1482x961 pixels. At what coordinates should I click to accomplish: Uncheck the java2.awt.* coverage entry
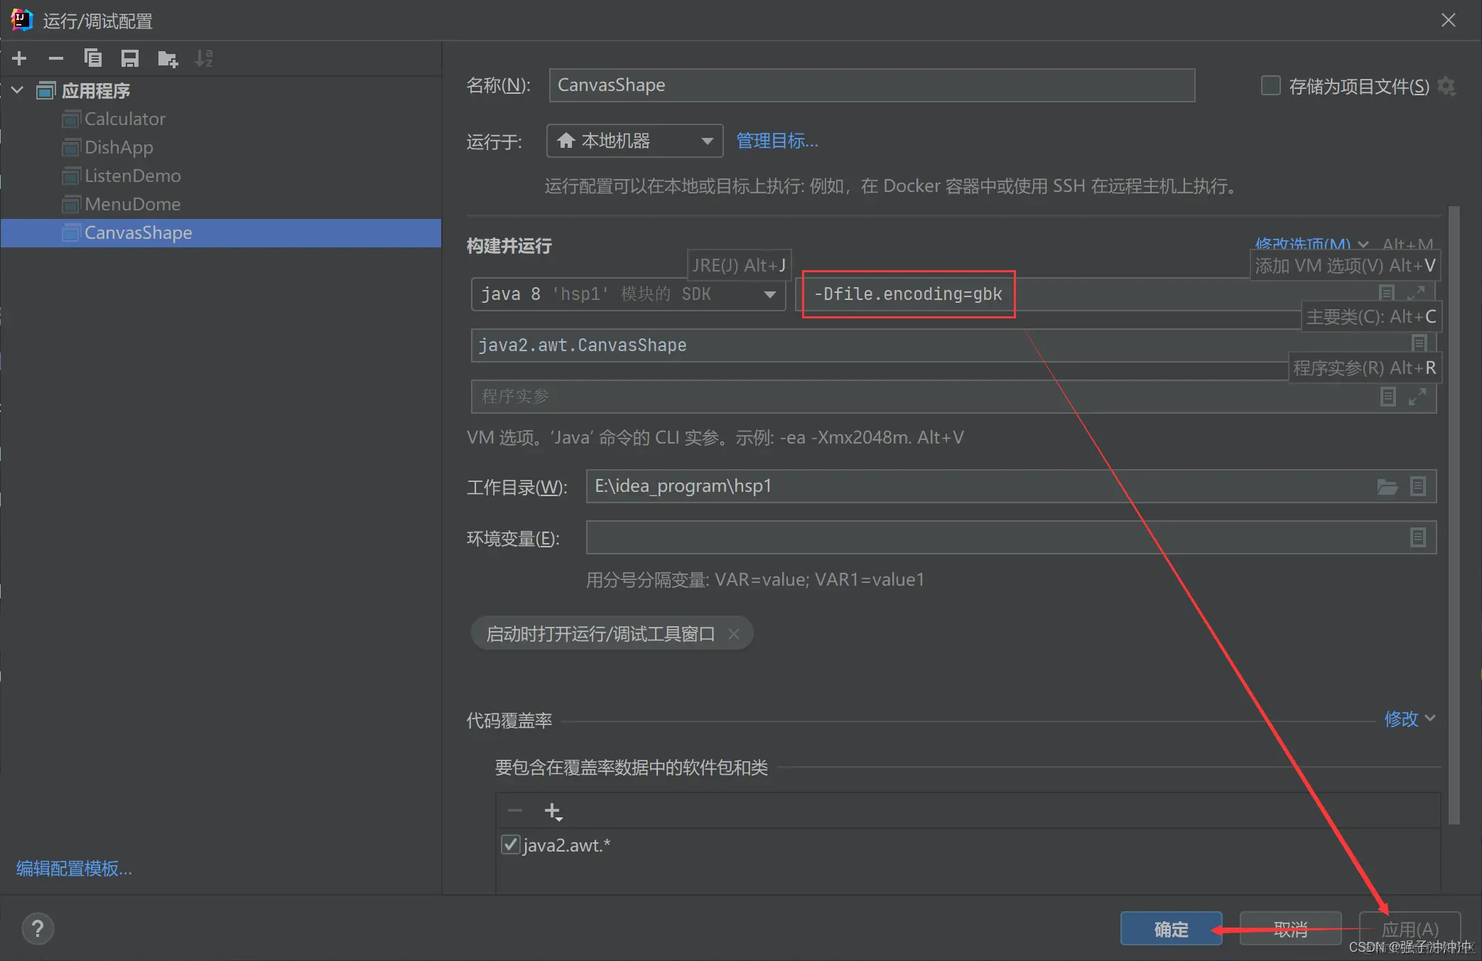[x=510, y=844]
